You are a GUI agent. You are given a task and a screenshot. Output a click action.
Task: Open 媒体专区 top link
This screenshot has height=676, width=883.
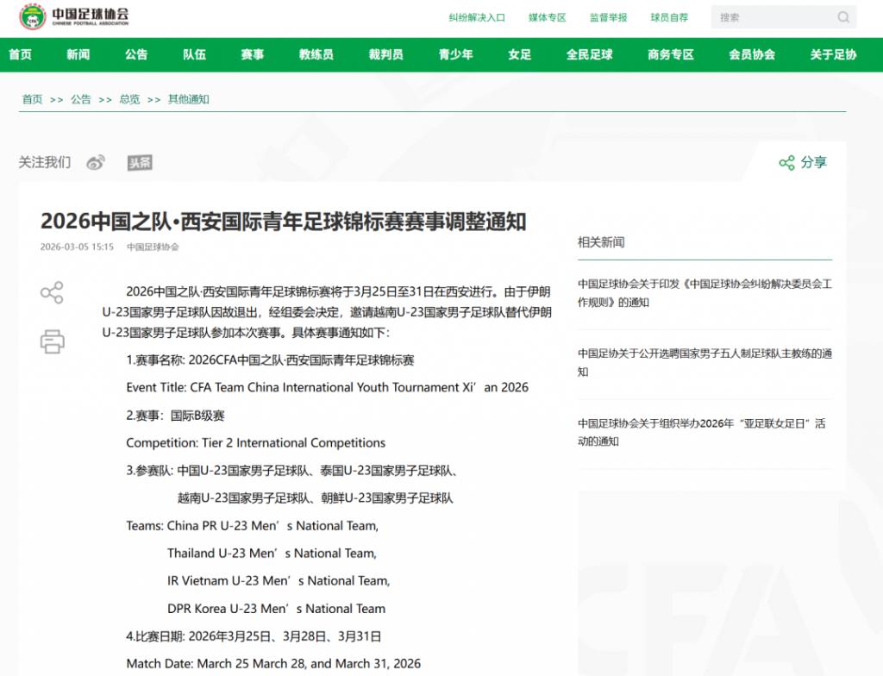pyautogui.click(x=547, y=17)
